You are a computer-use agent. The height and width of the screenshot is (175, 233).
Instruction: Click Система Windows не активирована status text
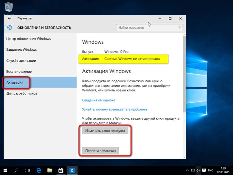point(132,59)
